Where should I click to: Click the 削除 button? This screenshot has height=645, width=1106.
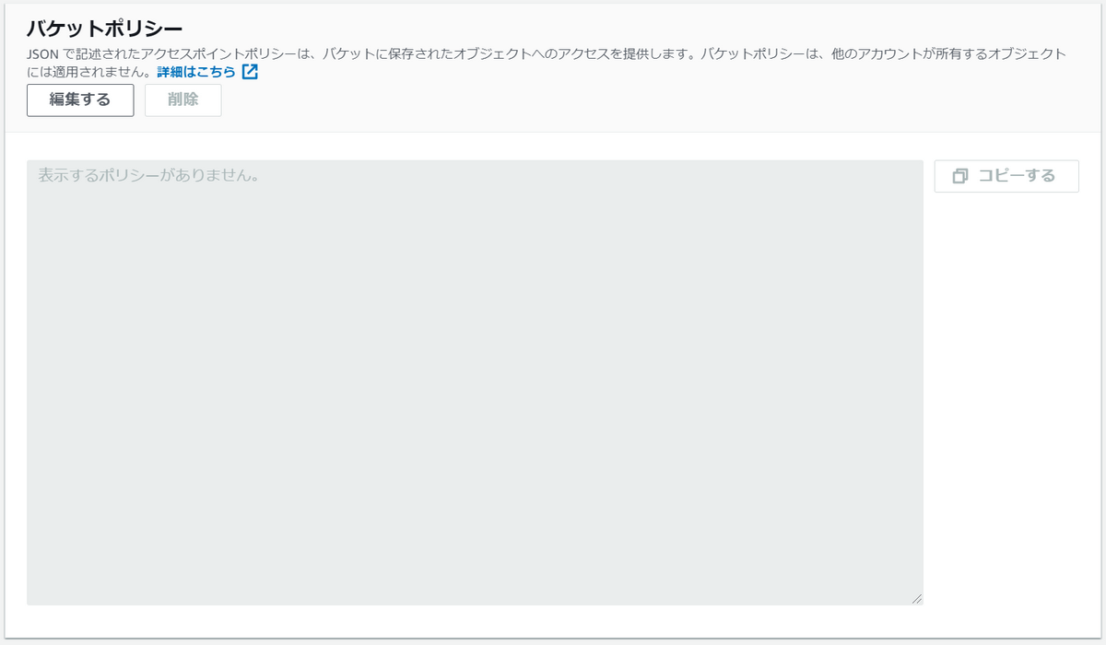(x=183, y=100)
